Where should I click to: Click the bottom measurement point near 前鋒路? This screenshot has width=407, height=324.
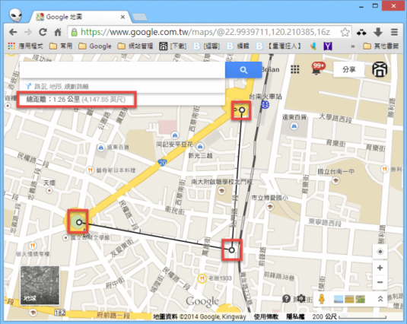(x=231, y=250)
